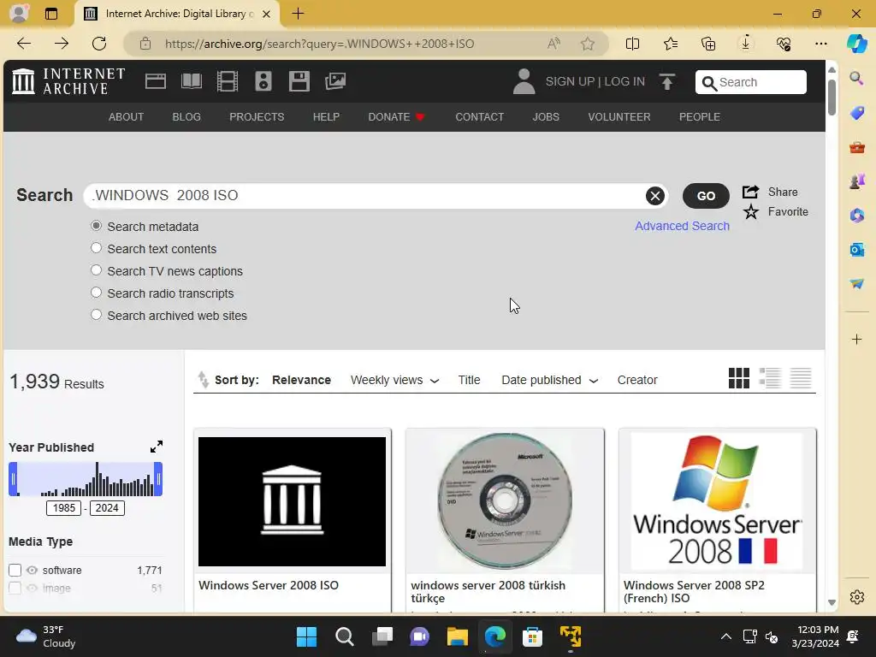This screenshot has width=876, height=657.
Task: Click the LOG IN link
Action: (x=624, y=81)
